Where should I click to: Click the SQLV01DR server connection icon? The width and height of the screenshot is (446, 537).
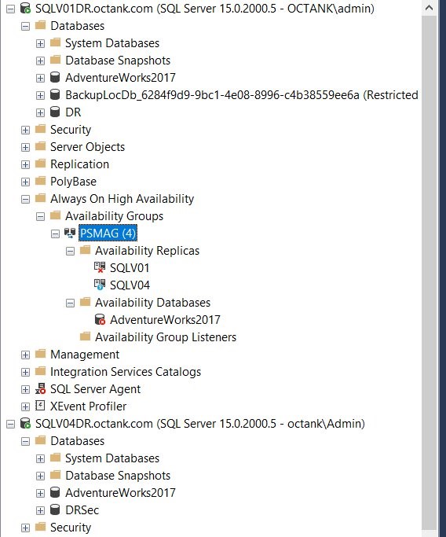click(x=26, y=8)
